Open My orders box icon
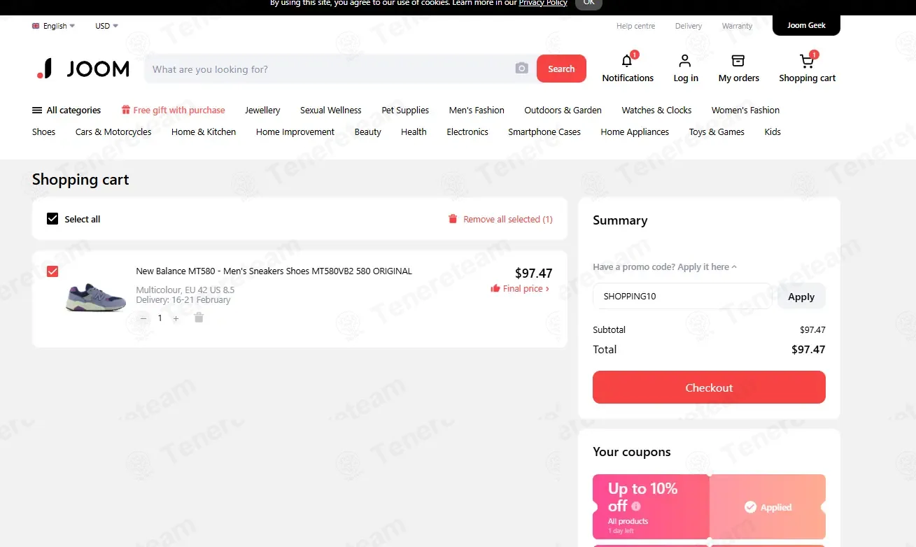 738,61
